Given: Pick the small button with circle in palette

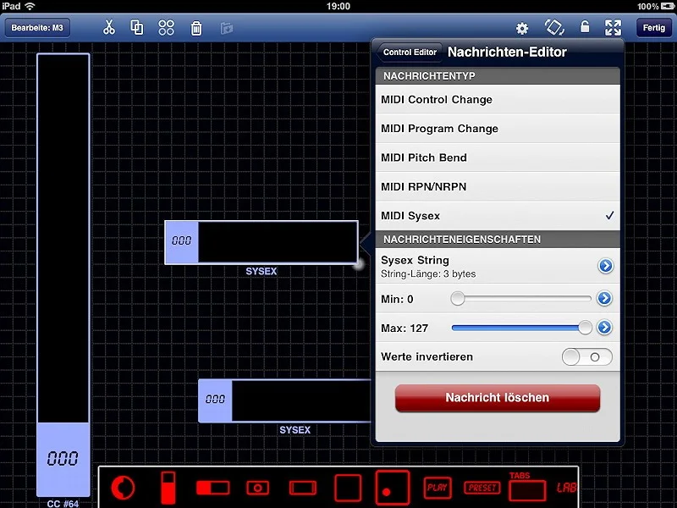Looking at the screenshot, I should tap(258, 489).
